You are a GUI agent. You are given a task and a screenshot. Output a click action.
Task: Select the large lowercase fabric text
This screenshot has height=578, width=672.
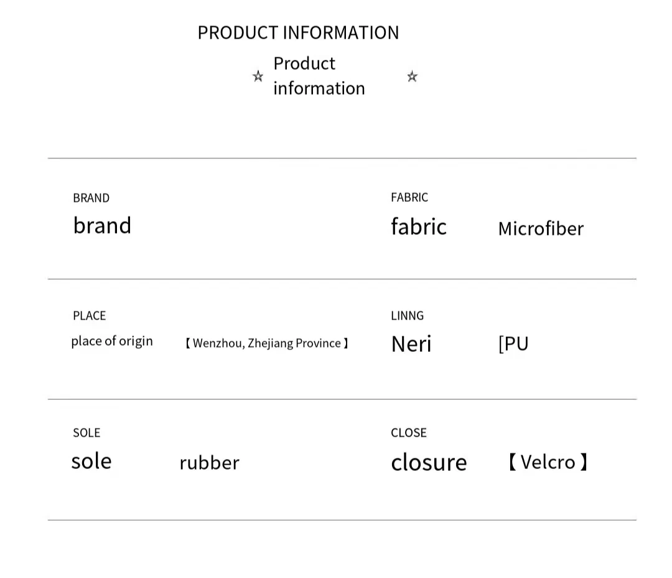[x=418, y=227]
